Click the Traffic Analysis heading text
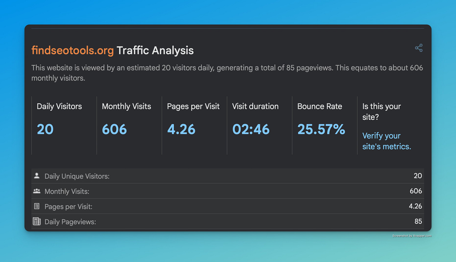The image size is (456, 262). pyautogui.click(x=155, y=50)
